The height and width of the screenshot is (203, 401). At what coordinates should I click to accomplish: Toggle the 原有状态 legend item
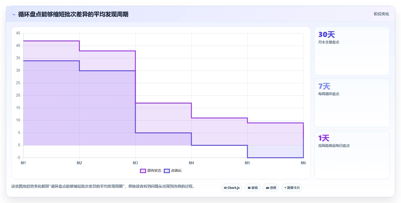pyautogui.click(x=150, y=171)
